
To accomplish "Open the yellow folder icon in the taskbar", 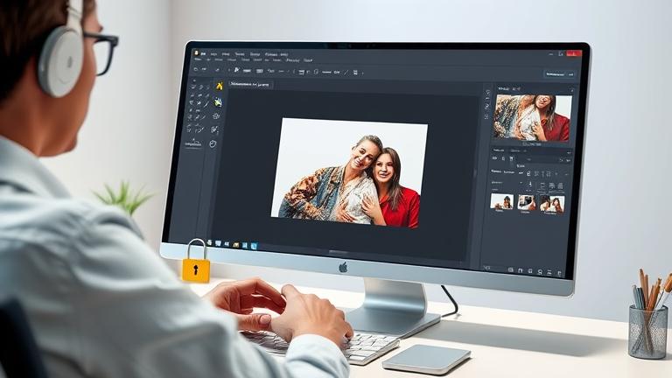I will pos(235,245).
